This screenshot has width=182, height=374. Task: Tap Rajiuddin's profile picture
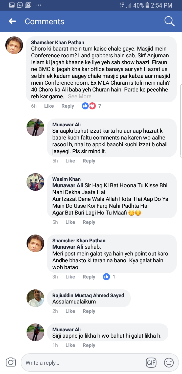pyautogui.click(x=35, y=298)
